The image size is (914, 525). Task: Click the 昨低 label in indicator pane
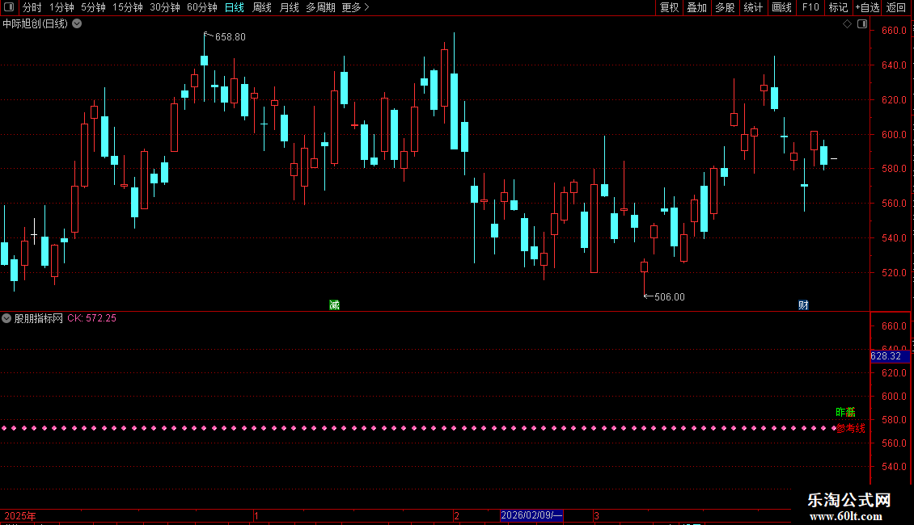pyautogui.click(x=845, y=412)
